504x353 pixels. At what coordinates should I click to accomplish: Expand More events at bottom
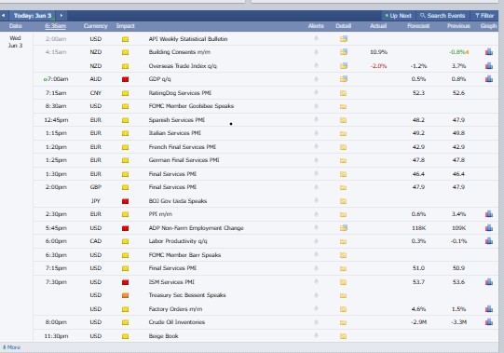point(11,347)
